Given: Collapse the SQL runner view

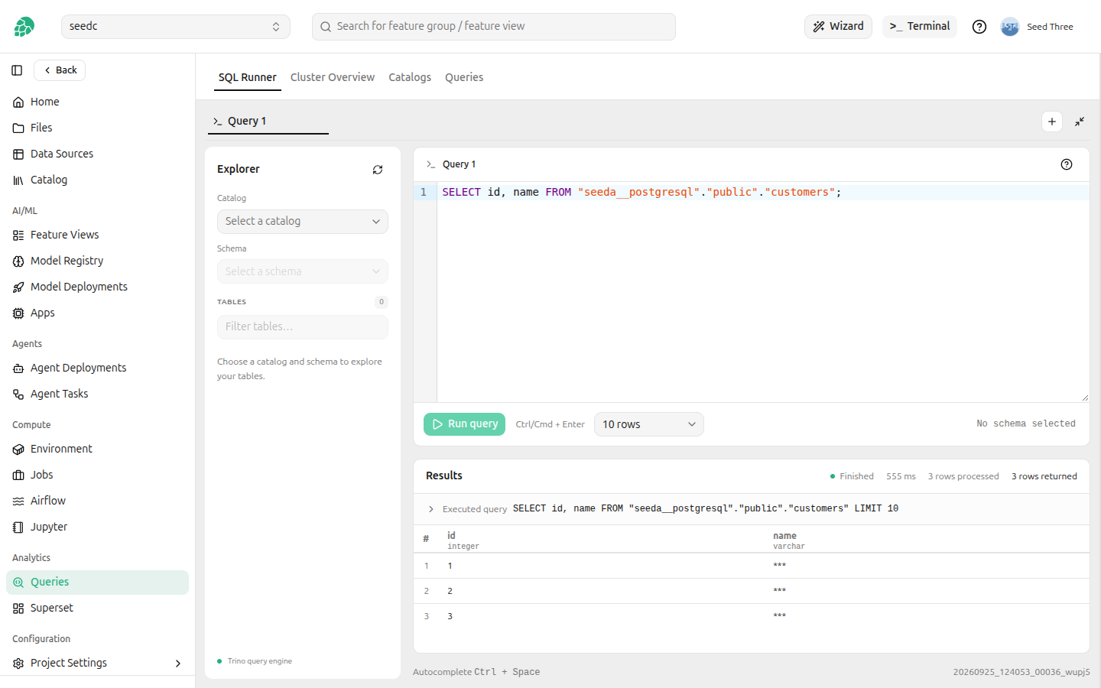Looking at the screenshot, I should tap(1080, 122).
